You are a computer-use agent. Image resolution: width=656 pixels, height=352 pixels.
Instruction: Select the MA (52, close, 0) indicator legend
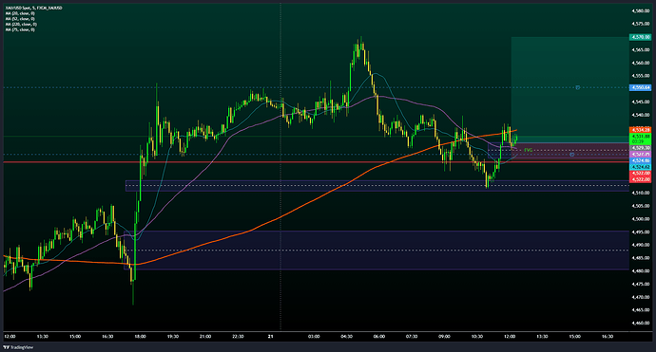pos(20,19)
